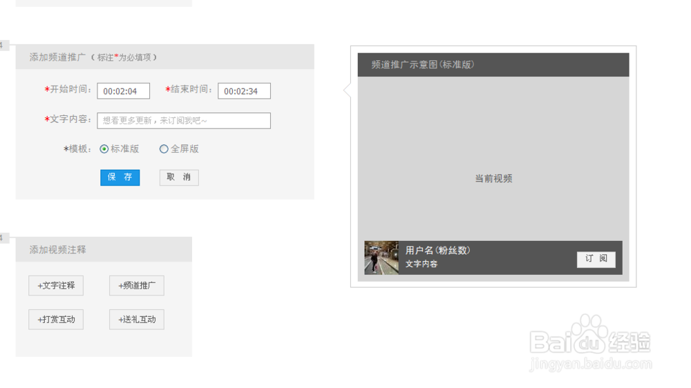Viewport: 691px width, 388px height.
Task: Click the 订阅 button in preview
Action: coord(596,259)
